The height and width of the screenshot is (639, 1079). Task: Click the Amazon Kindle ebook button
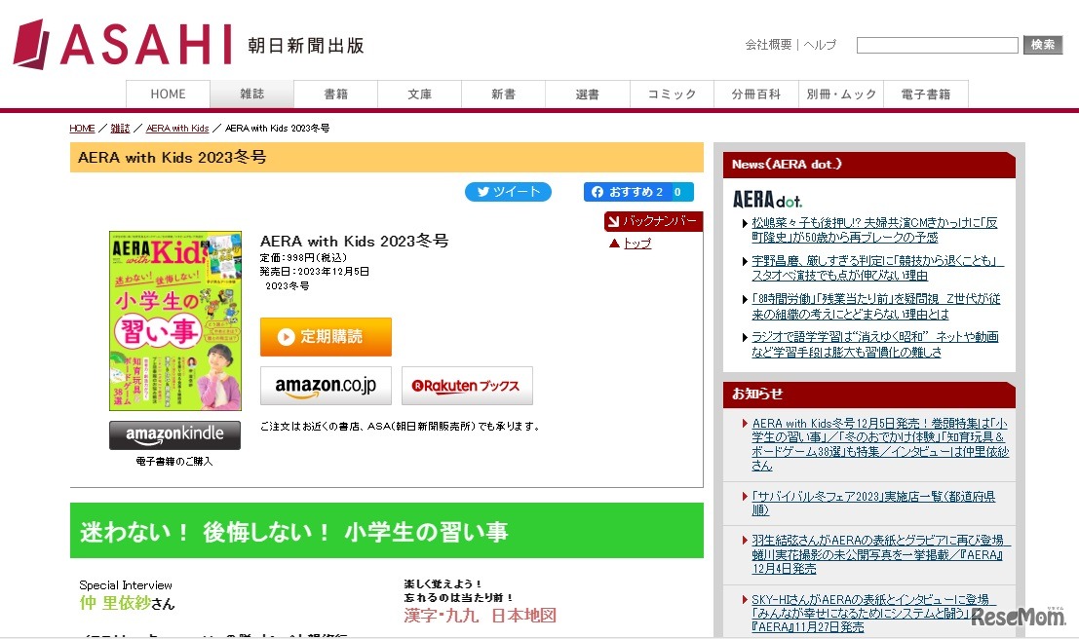click(174, 434)
